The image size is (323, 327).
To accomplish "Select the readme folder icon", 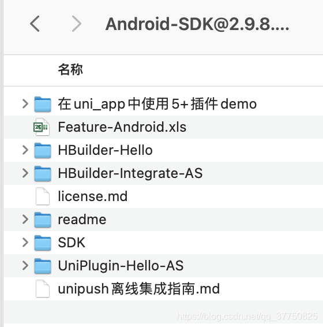I will [x=43, y=220].
